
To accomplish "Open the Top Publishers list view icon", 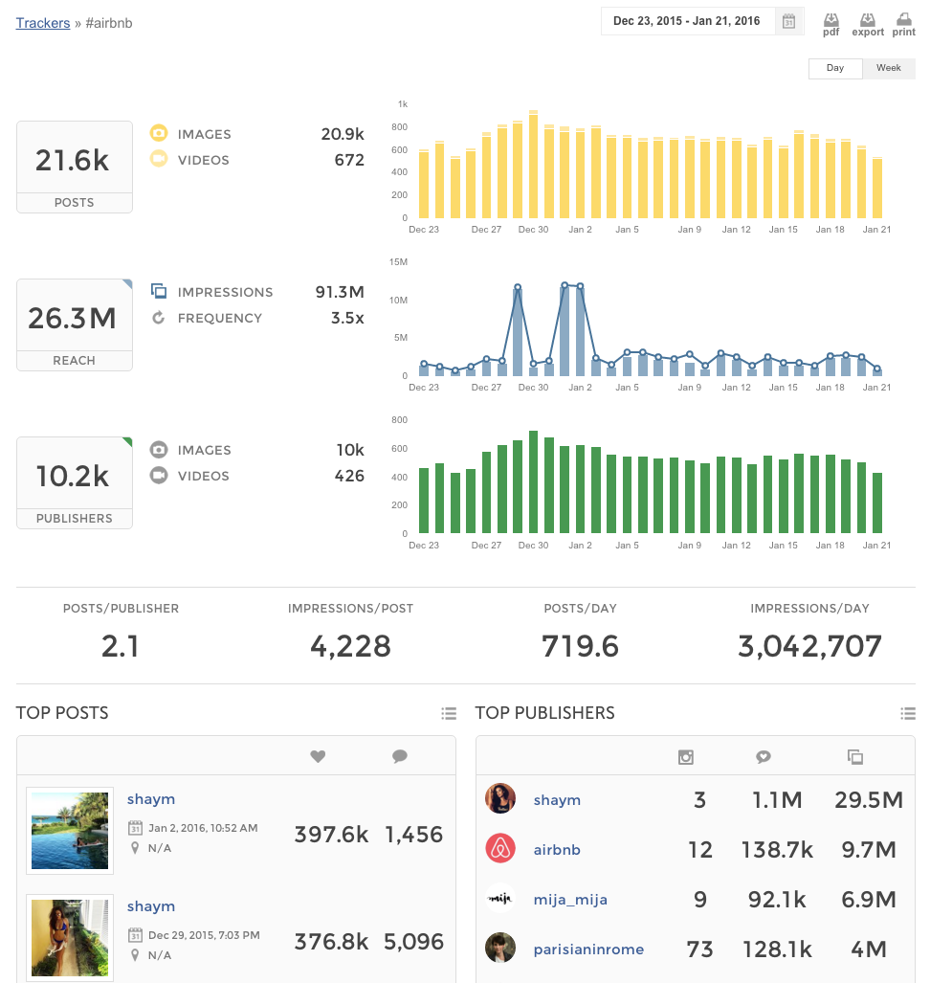I will click(x=908, y=713).
